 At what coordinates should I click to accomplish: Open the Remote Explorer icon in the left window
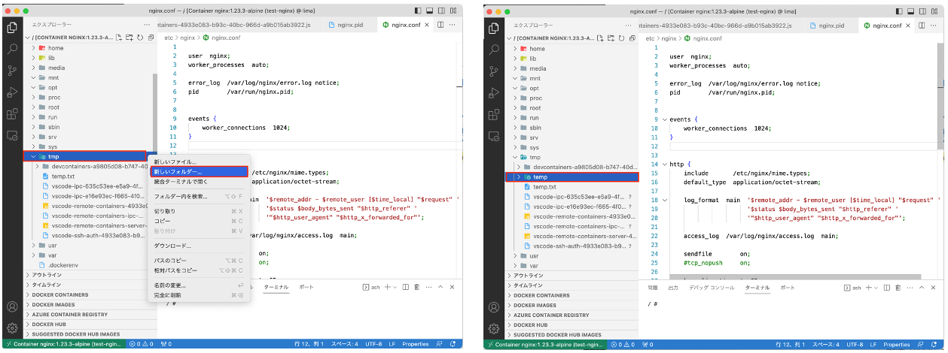click(x=12, y=136)
